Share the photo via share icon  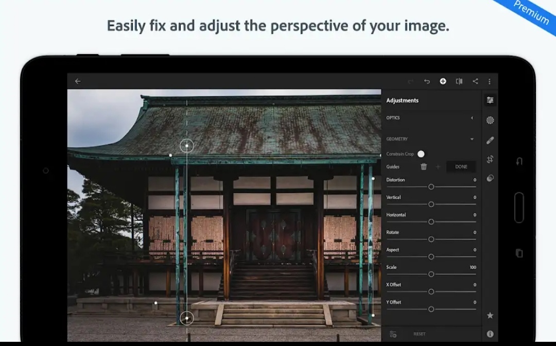475,81
